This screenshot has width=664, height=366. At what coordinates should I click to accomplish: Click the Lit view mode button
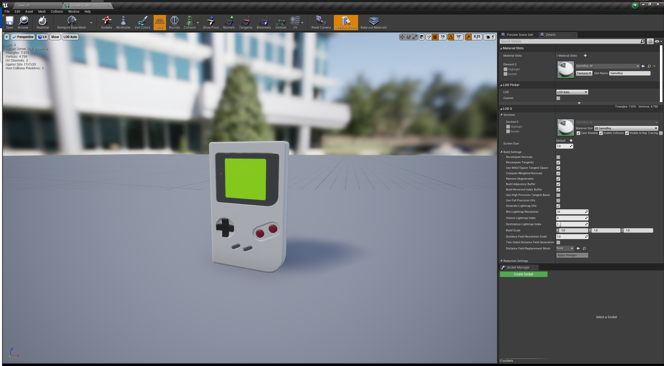(x=42, y=37)
